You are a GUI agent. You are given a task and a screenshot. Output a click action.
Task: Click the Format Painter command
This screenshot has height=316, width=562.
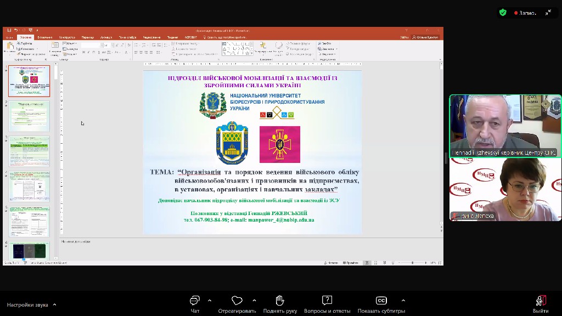point(31,54)
